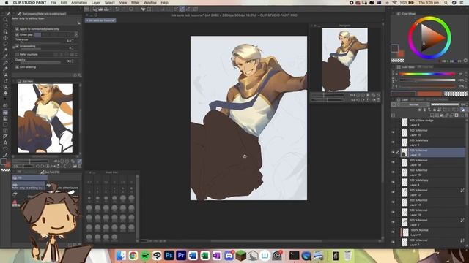Select the Gradient tool
This screenshot has width=469, height=263.
pyautogui.click(x=5, y=118)
